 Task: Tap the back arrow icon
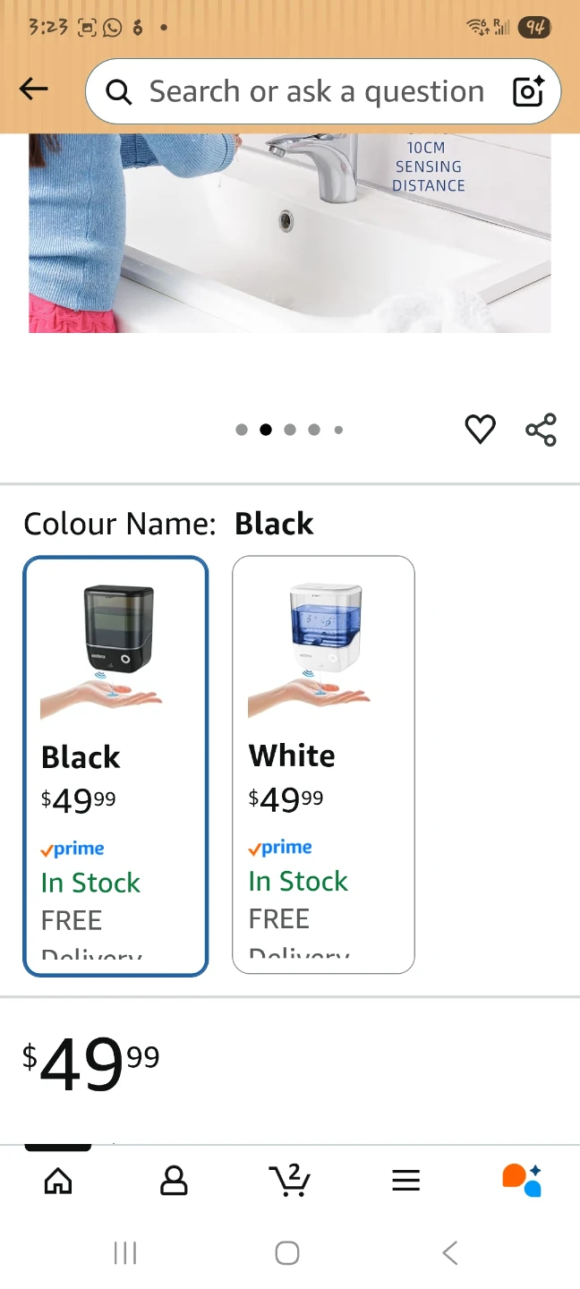click(34, 89)
